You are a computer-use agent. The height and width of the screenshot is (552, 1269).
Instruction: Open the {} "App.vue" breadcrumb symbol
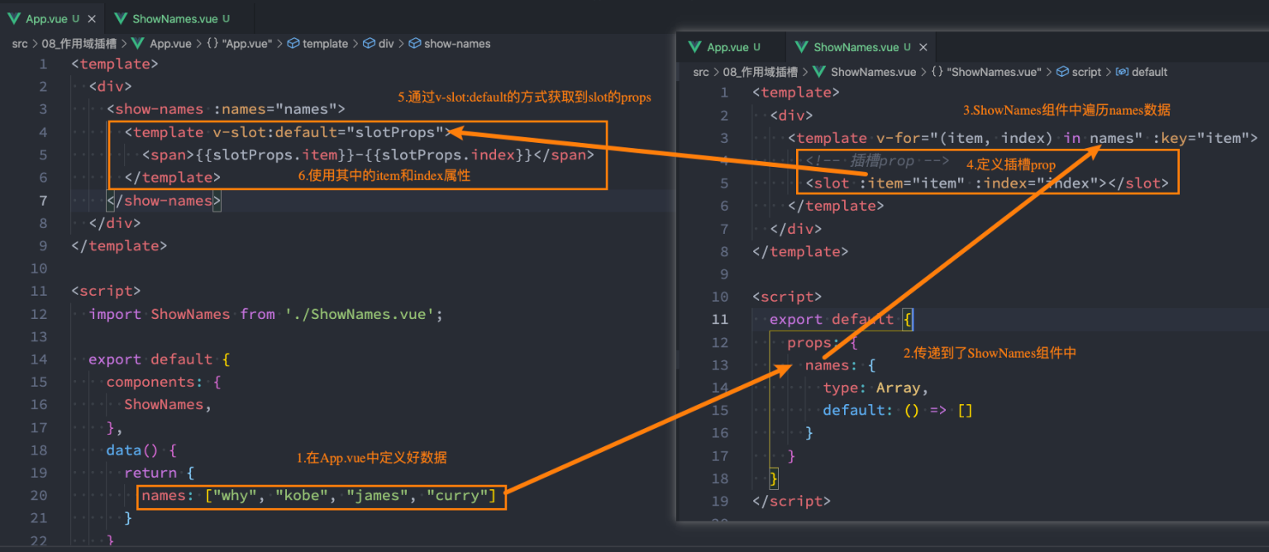[x=239, y=44]
